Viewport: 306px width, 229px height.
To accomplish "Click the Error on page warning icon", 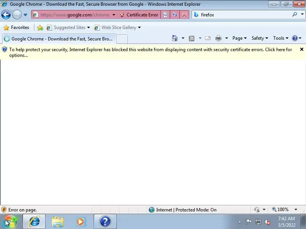I will coord(4,210).
